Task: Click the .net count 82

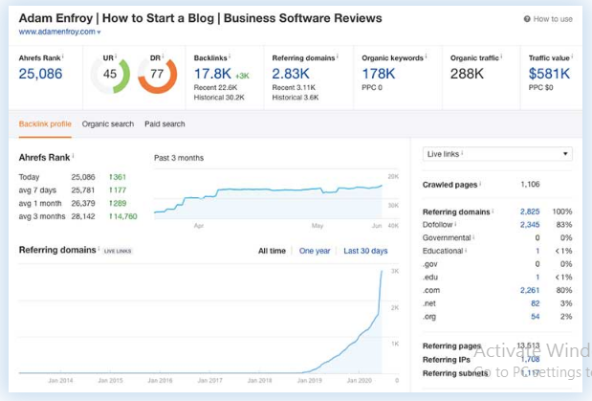Action: click(535, 303)
